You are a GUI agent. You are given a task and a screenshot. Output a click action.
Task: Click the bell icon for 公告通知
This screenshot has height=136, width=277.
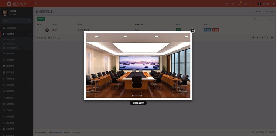tap(4, 85)
